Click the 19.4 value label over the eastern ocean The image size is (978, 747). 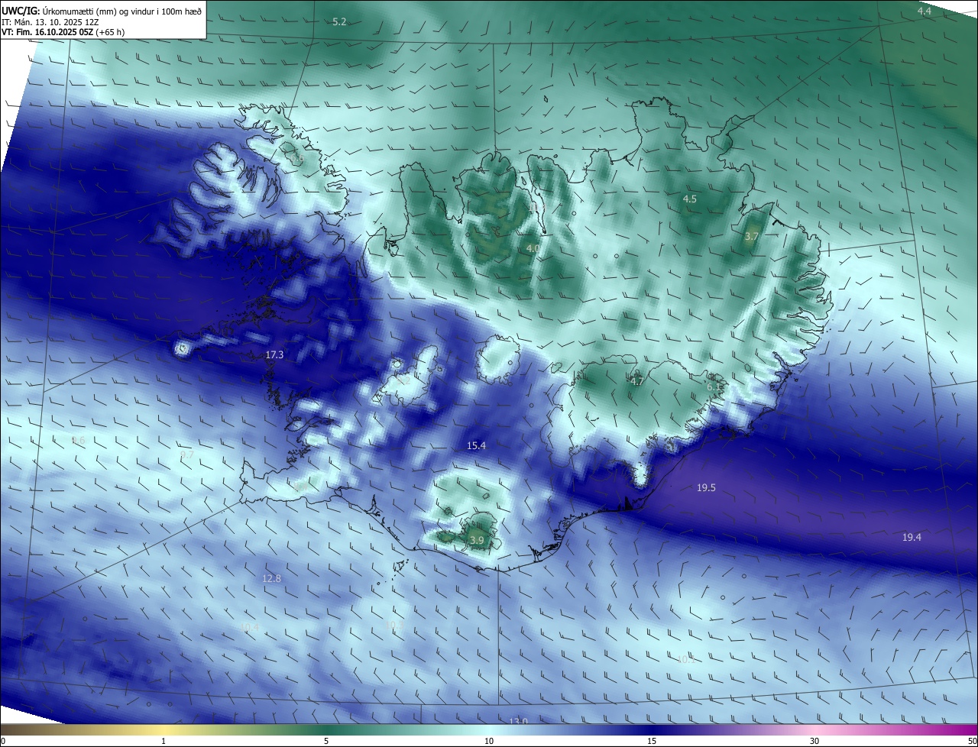pyautogui.click(x=912, y=538)
